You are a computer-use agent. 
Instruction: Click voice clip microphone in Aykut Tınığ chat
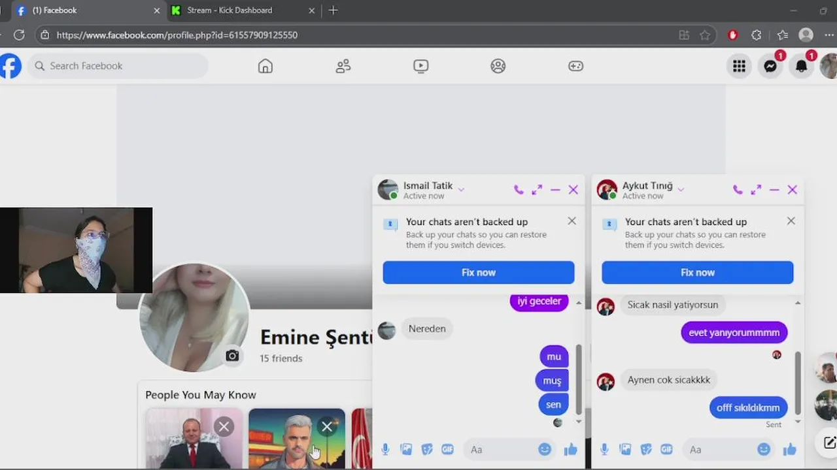[604, 449]
